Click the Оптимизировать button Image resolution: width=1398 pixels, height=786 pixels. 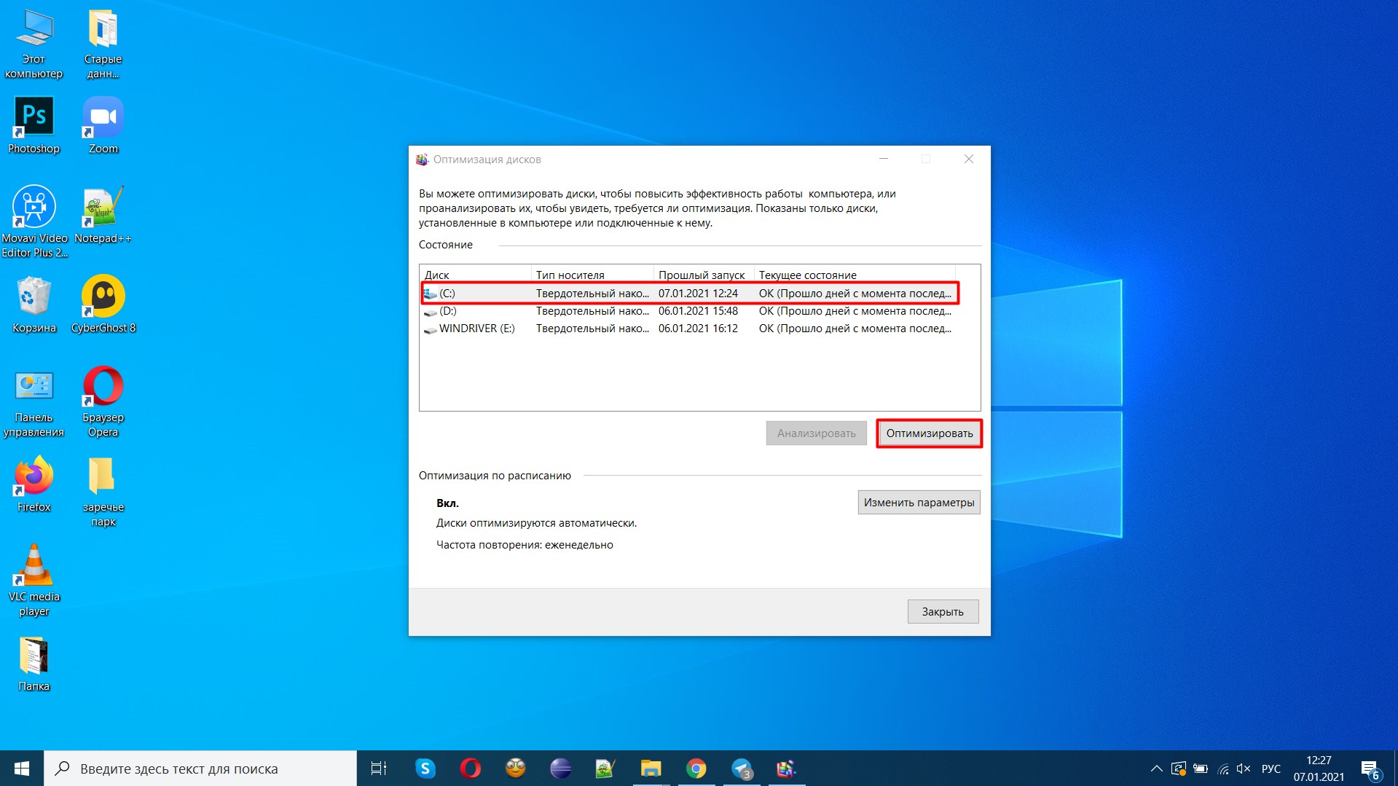(929, 433)
